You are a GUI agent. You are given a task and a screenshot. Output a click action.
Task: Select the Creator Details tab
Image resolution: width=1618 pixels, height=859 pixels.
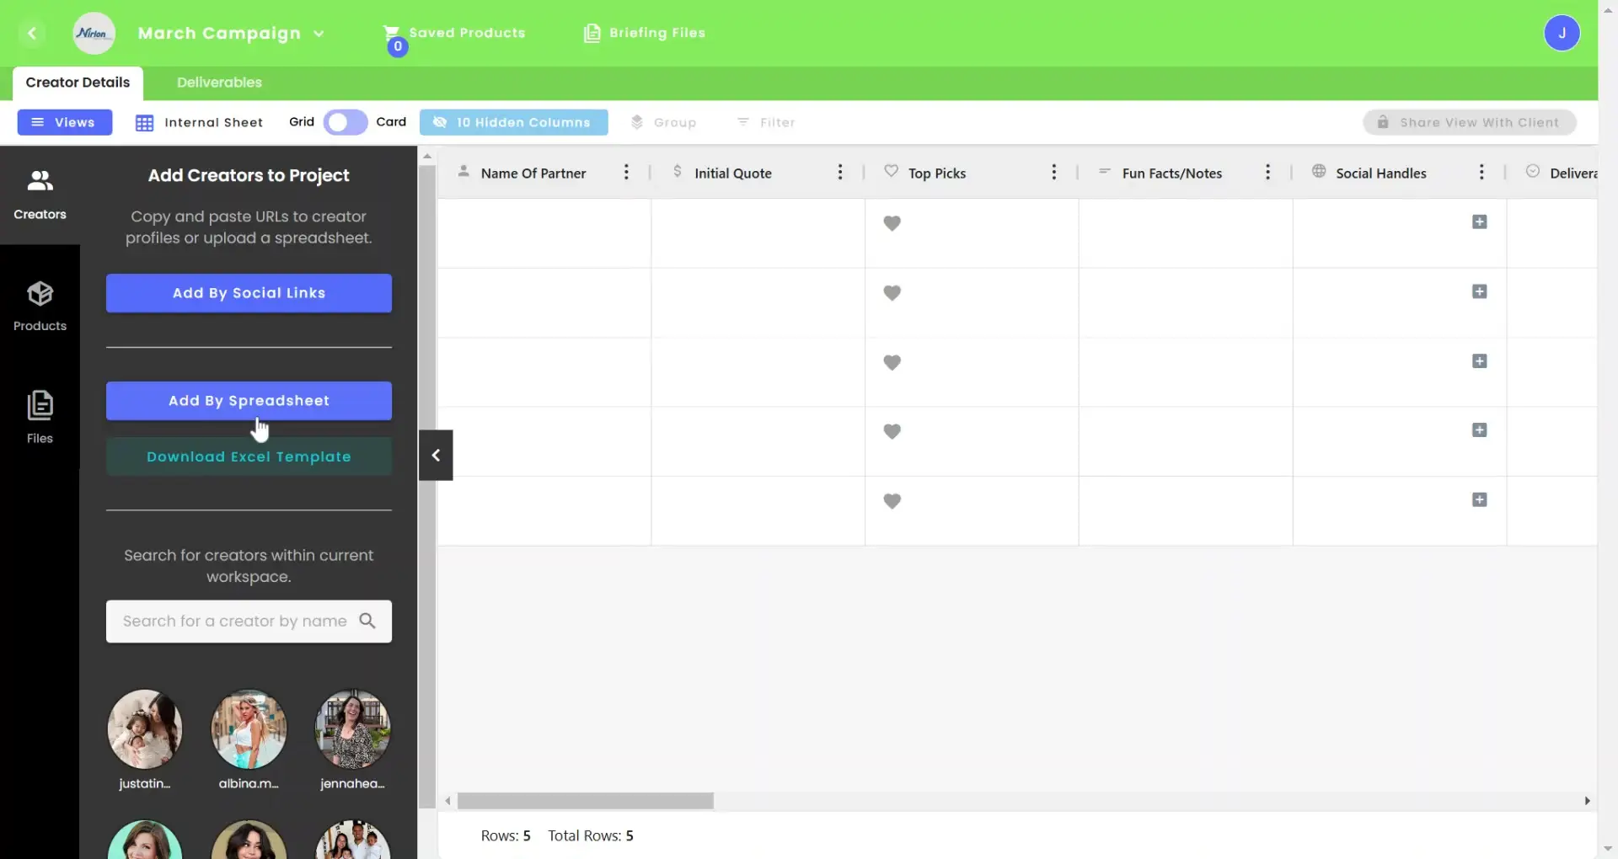[78, 82]
